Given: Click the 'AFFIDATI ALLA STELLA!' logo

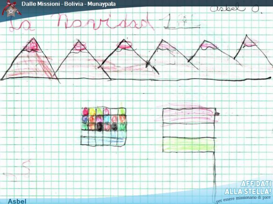Looking at the screenshot, I should pyautogui.click(x=248, y=188).
